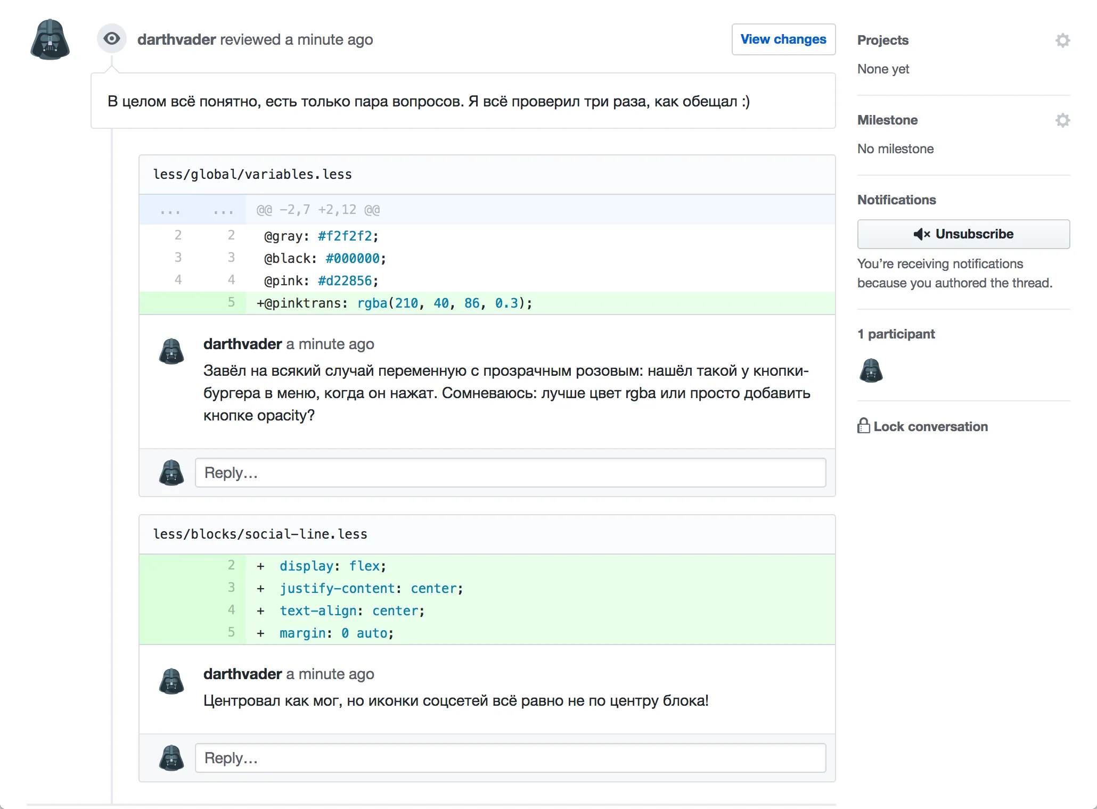1097x809 pixels.
Task: Open less/global/variables.less file link
Action: (252, 175)
